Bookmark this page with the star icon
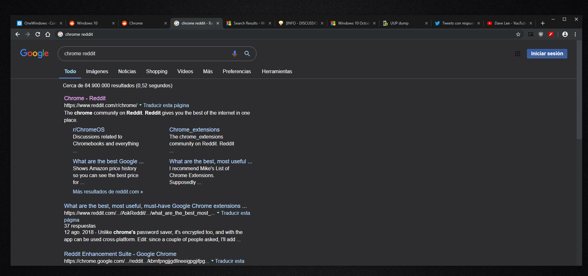Viewport: 588px width, 276px height. coord(518,34)
